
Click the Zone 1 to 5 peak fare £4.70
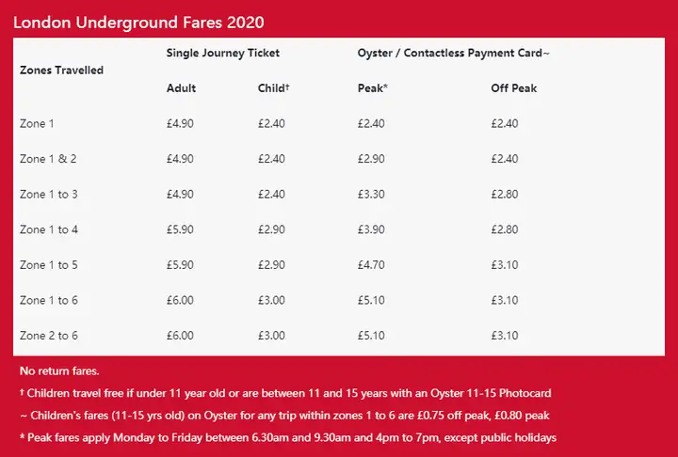tap(371, 265)
